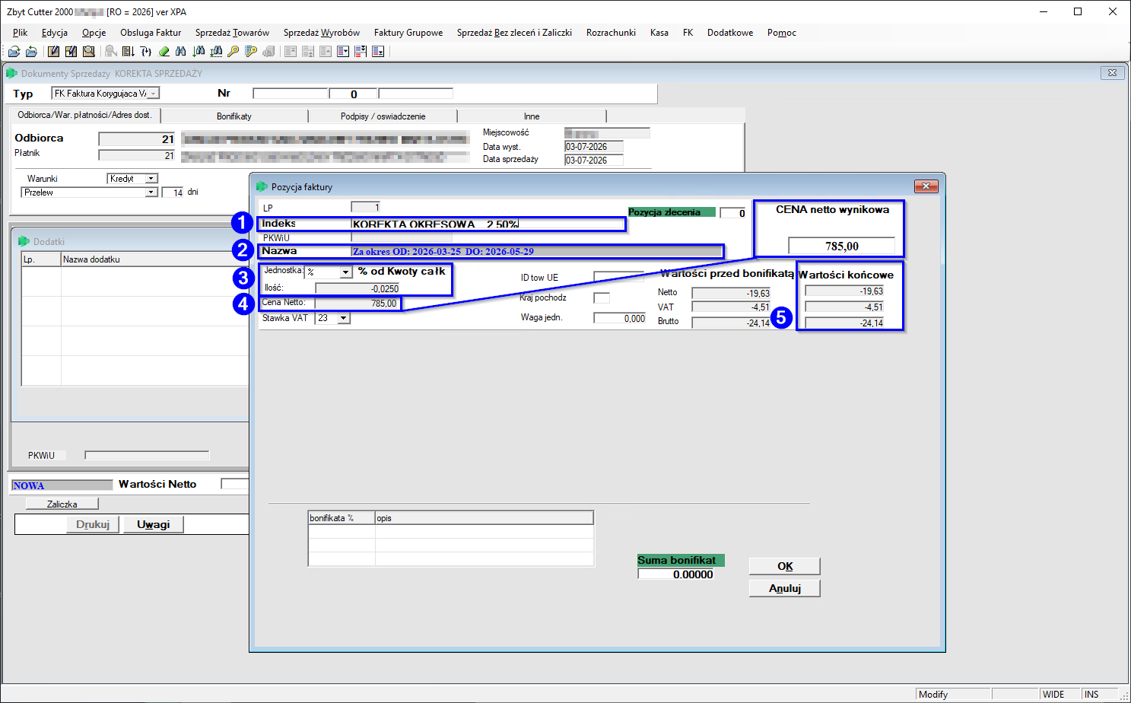This screenshot has width=1131, height=703.
Task: Confirm the invoice position with OK
Action: click(785, 566)
